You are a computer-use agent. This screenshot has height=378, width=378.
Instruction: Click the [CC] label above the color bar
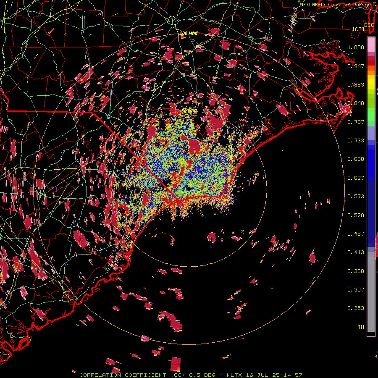click(x=359, y=29)
